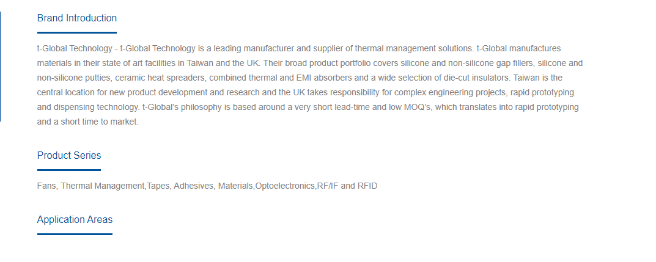Click the Brand Introduction heading

tap(77, 18)
